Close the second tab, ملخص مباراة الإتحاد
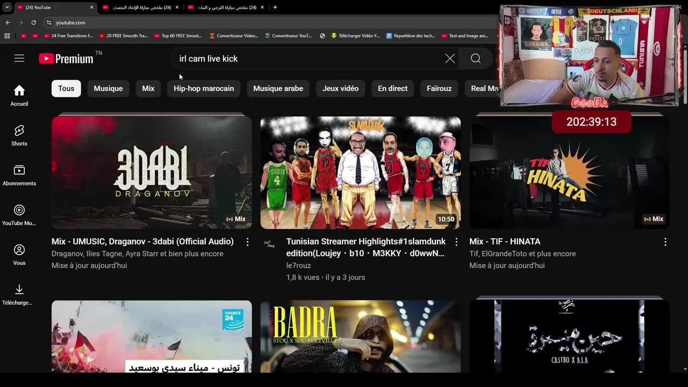The image size is (688, 387). 177,8
